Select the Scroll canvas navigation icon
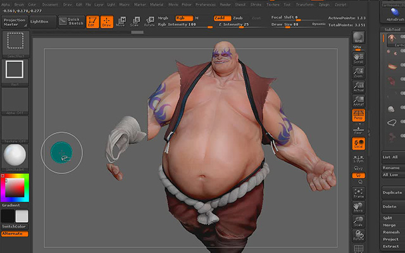 pos(359,58)
